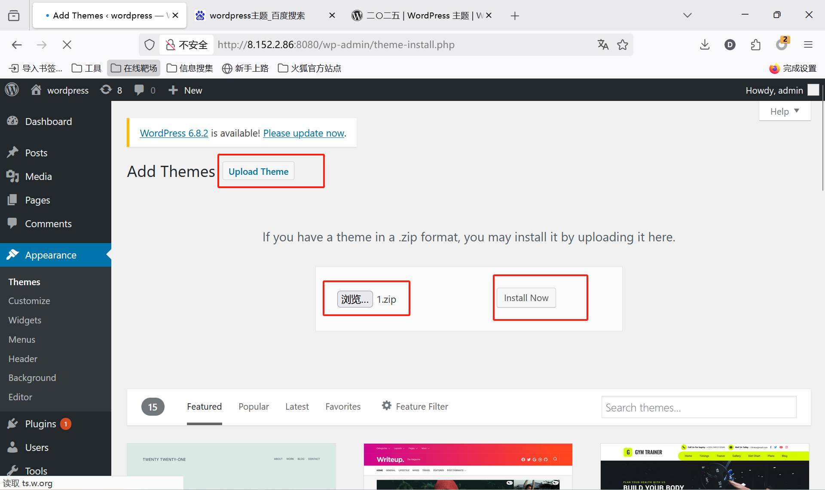Follow the WordPress 6.8.2 link
Viewport: 825px width, 490px height.
coord(174,133)
